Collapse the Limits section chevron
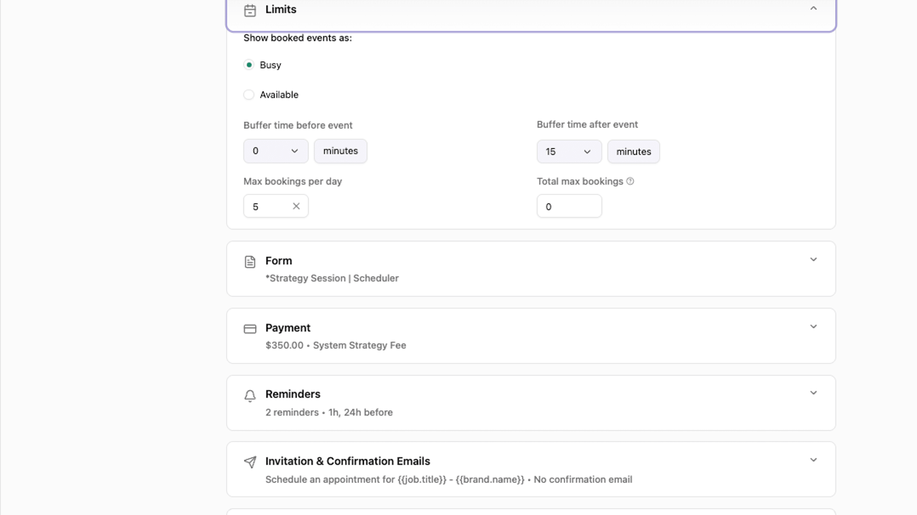This screenshot has height=515, width=917. pos(813,9)
